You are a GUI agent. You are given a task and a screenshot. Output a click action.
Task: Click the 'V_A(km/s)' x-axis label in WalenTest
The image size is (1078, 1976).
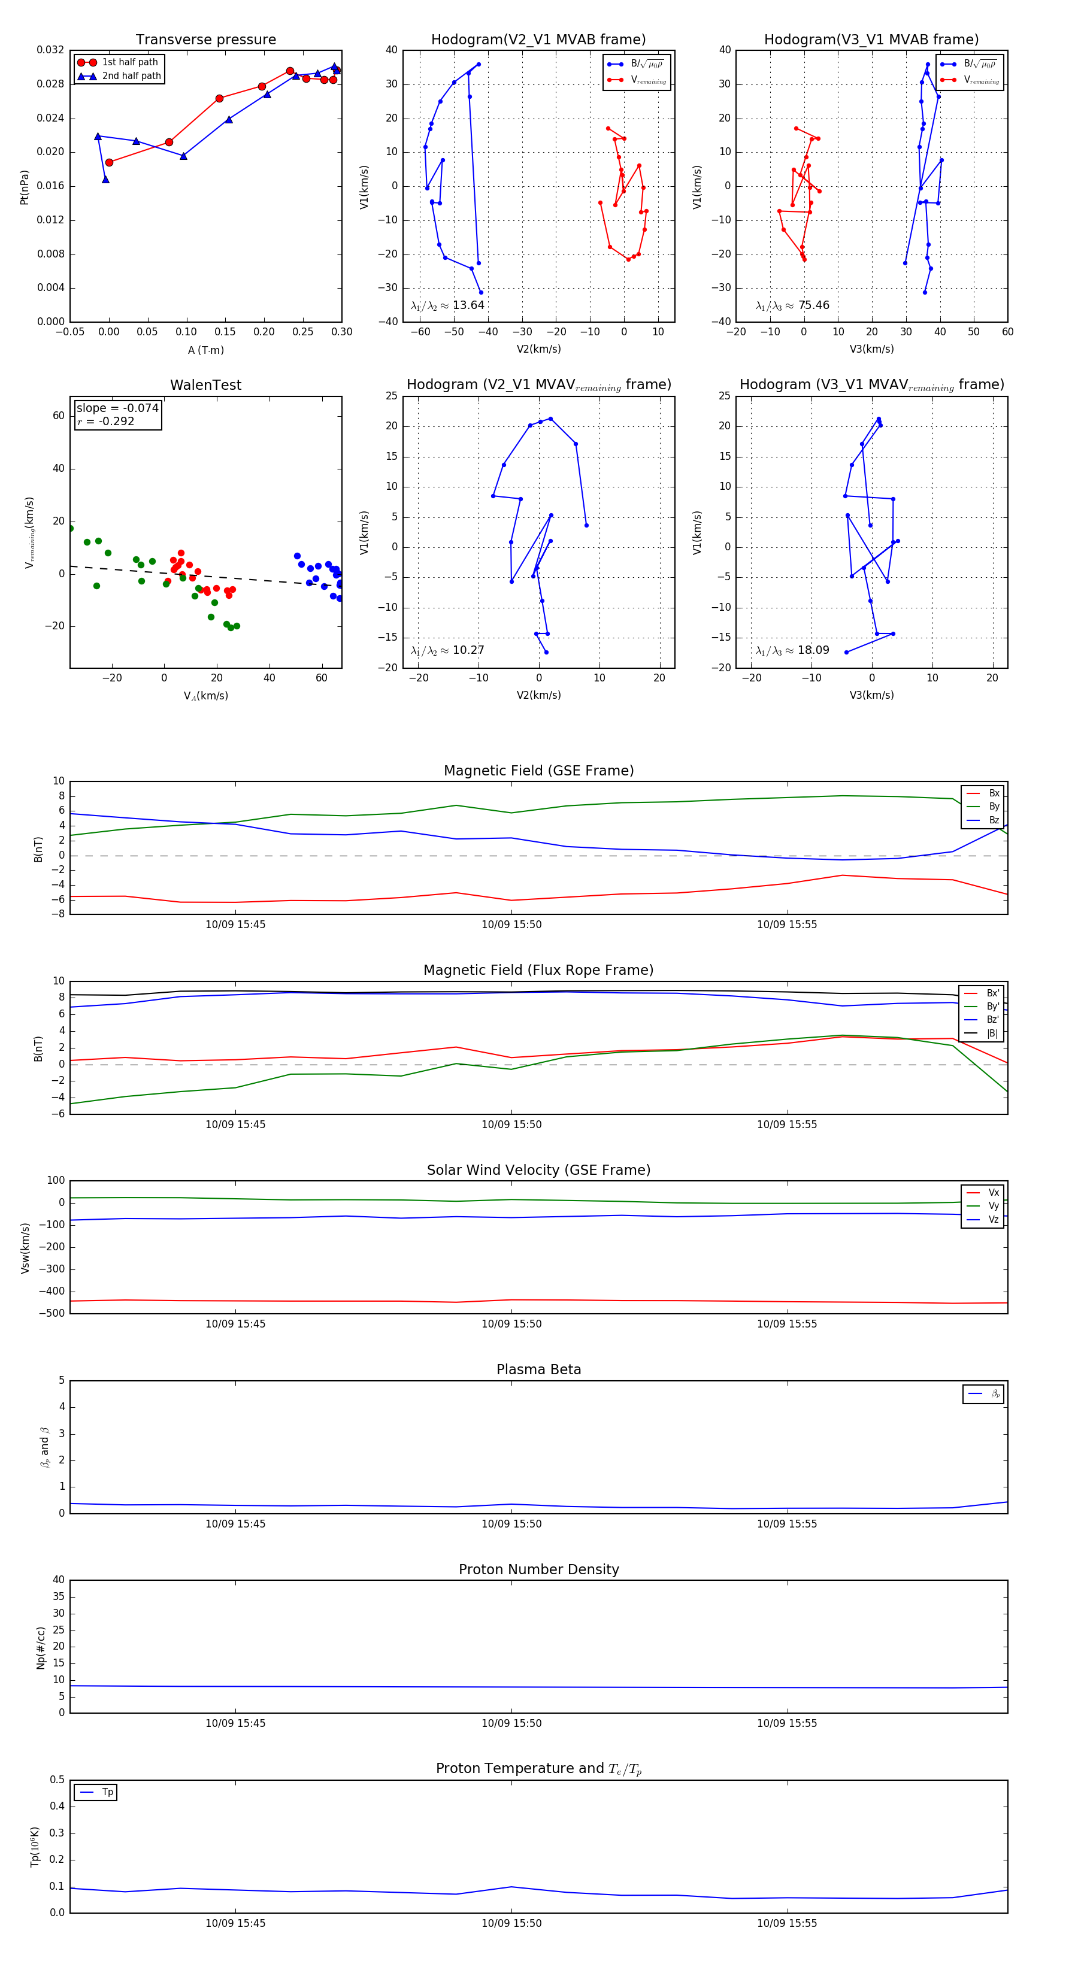pyautogui.click(x=205, y=696)
